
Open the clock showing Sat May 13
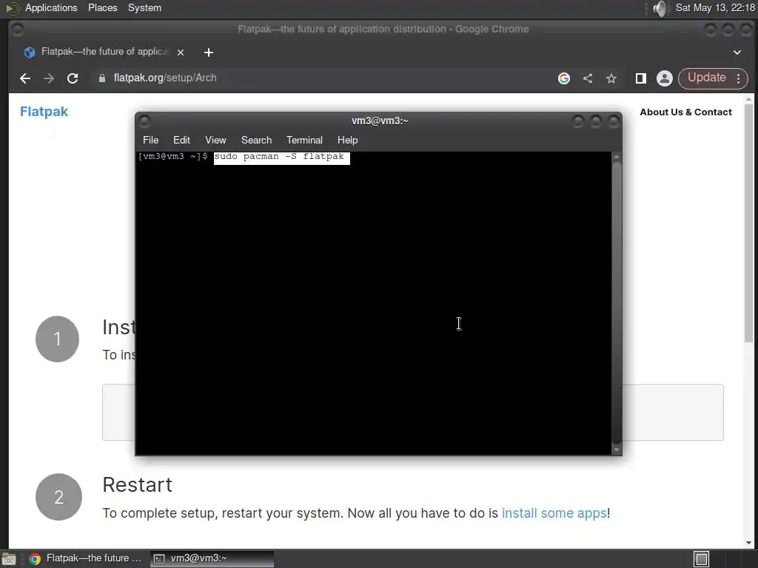tap(715, 7)
